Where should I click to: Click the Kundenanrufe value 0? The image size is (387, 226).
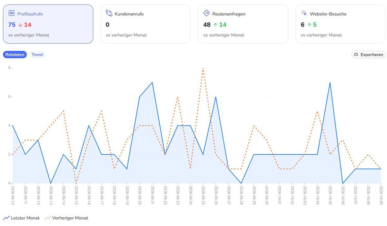pos(107,25)
